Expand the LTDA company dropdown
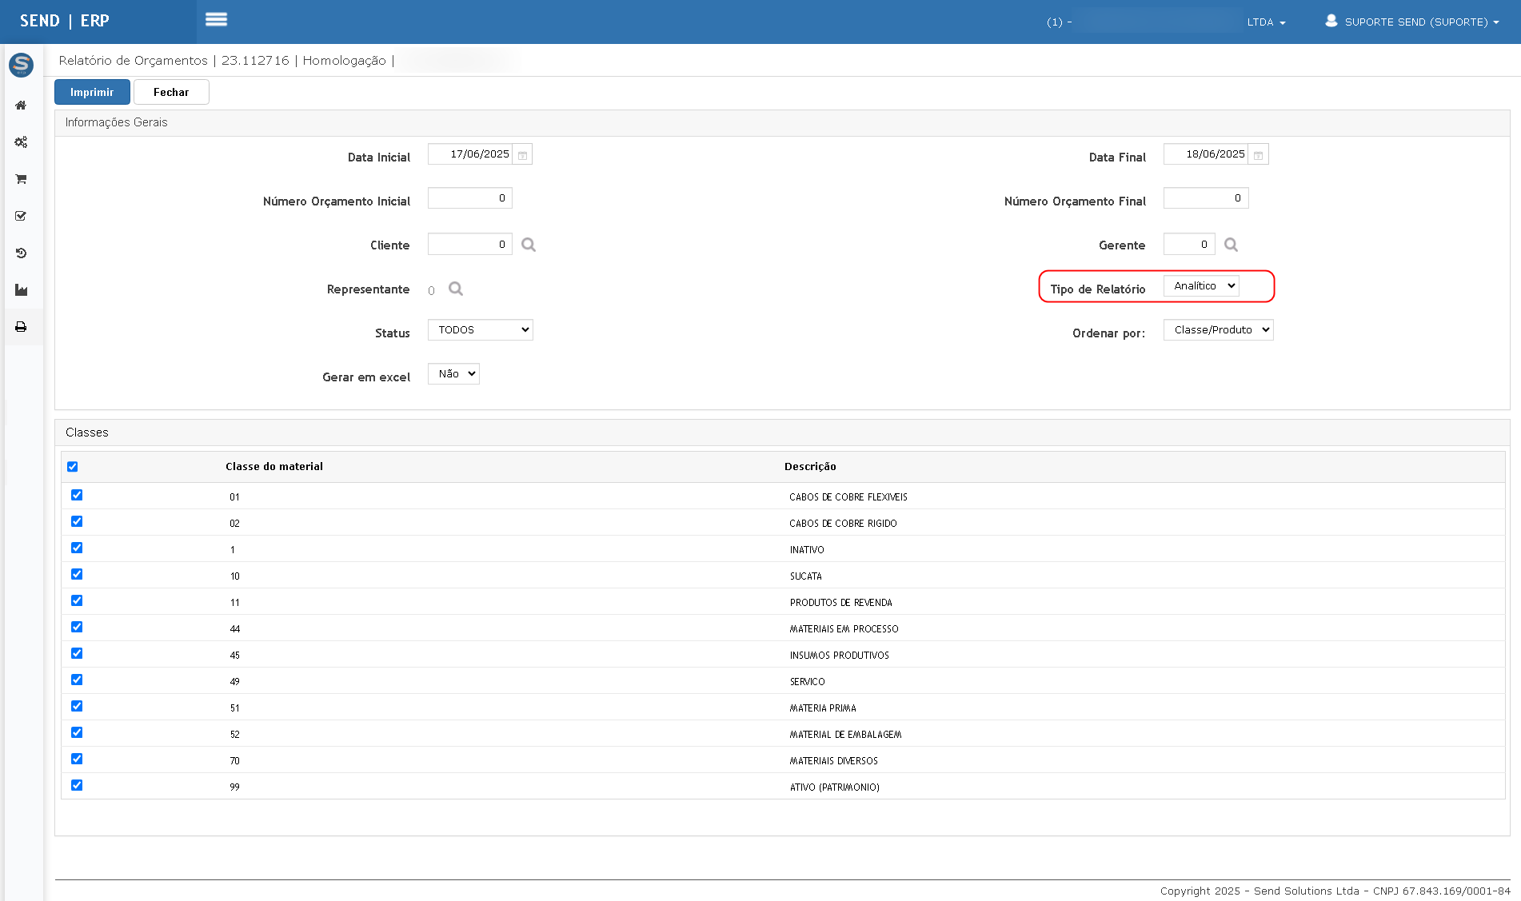This screenshot has width=1521, height=901. pyautogui.click(x=1266, y=22)
